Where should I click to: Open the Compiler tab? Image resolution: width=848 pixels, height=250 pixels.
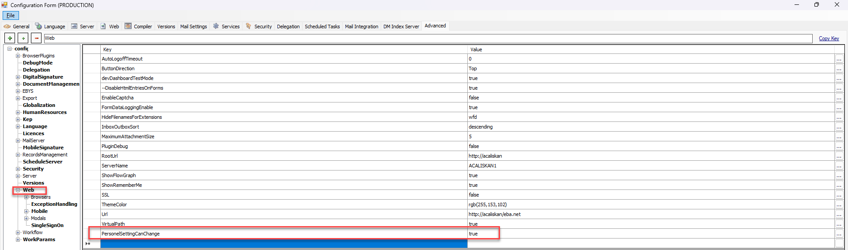138,27
